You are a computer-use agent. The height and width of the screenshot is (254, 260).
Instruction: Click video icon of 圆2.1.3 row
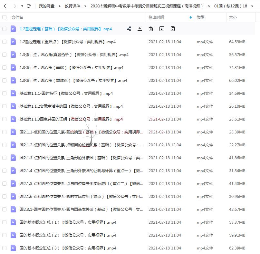tap(13, 158)
